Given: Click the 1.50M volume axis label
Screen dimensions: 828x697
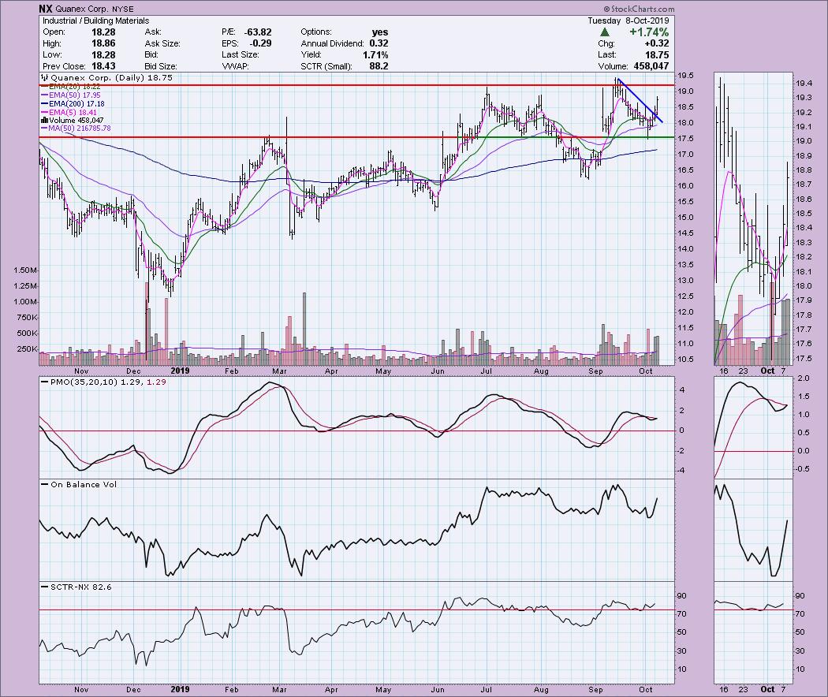Looking at the screenshot, I should coord(26,270).
